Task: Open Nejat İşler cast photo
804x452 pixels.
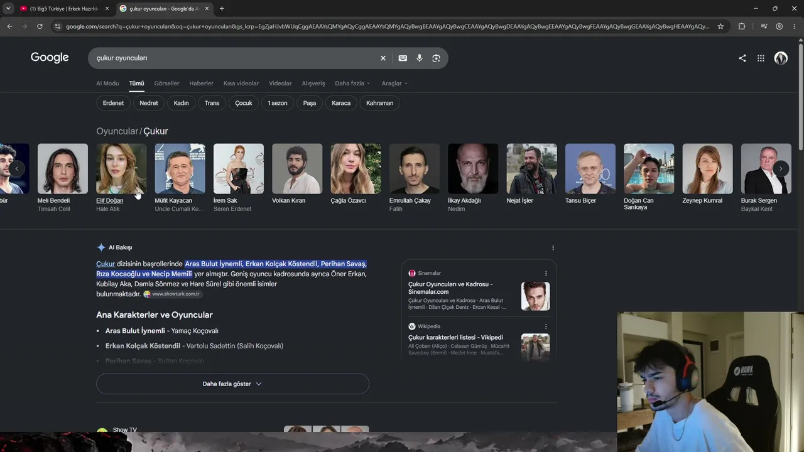Action: pyautogui.click(x=532, y=169)
